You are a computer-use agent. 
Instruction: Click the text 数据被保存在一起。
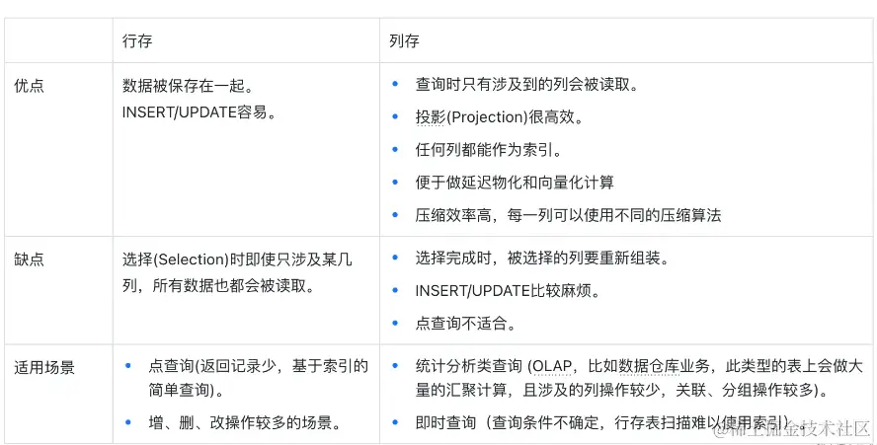[189, 86]
